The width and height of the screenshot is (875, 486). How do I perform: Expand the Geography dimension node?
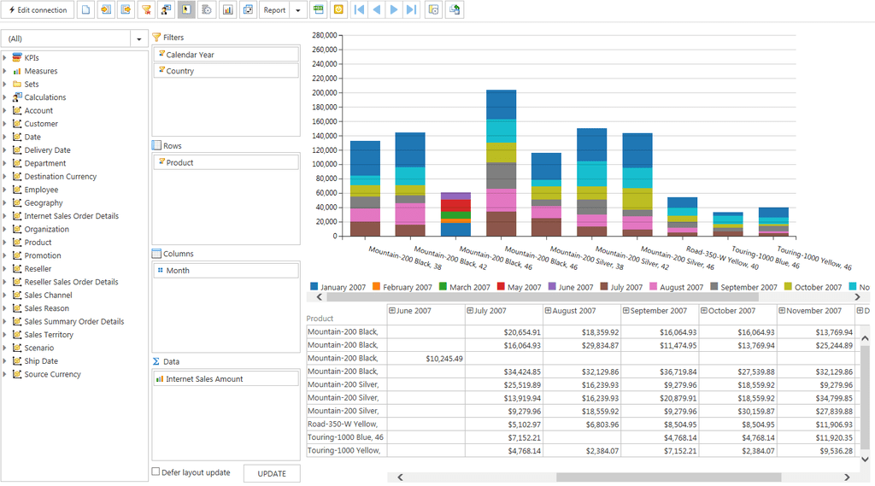(4, 202)
